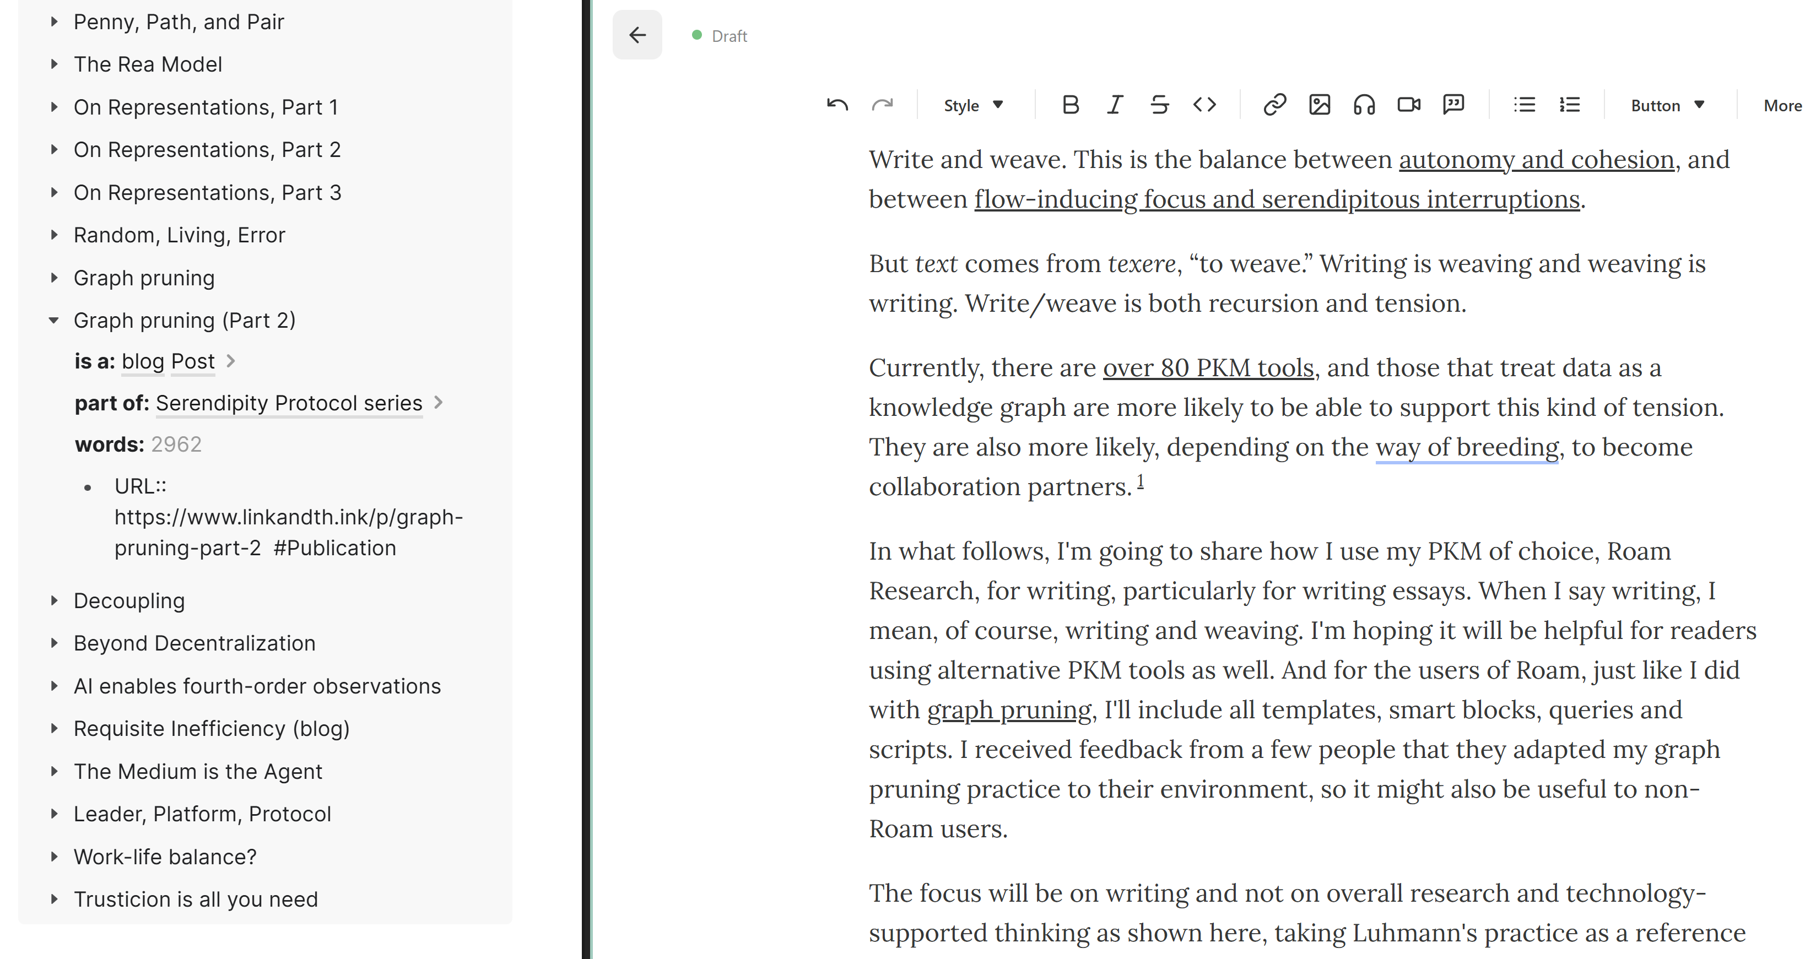Insert a code block
Screen dimensions: 1805x959
pos(1204,105)
